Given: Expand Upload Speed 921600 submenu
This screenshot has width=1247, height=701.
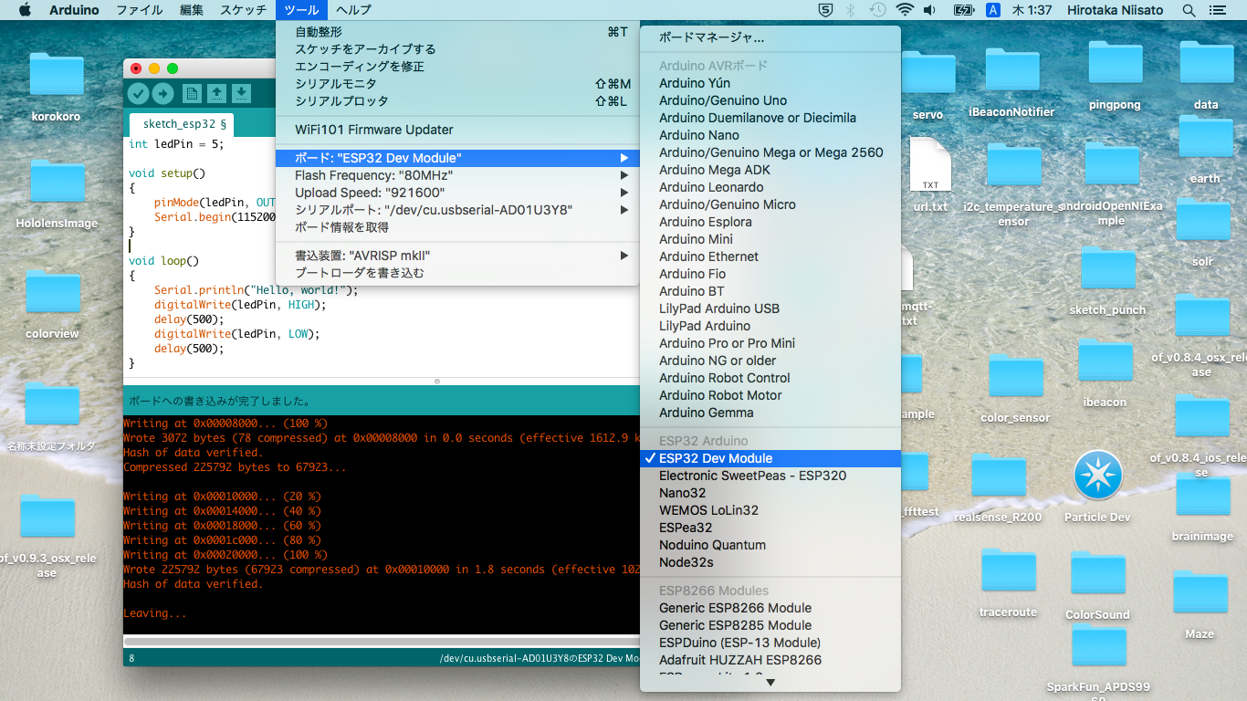Looking at the screenshot, I should coord(457,193).
